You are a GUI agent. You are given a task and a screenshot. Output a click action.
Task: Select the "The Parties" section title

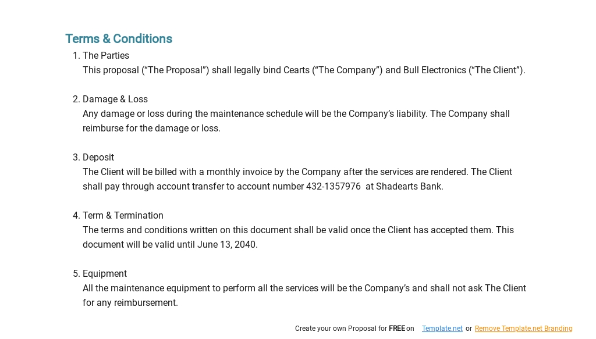[106, 56]
